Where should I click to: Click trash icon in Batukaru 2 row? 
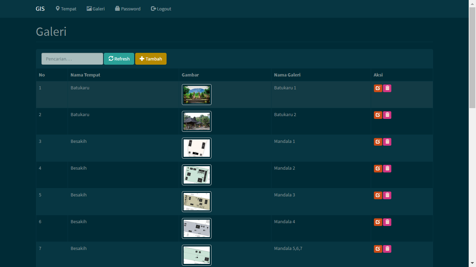387,115
